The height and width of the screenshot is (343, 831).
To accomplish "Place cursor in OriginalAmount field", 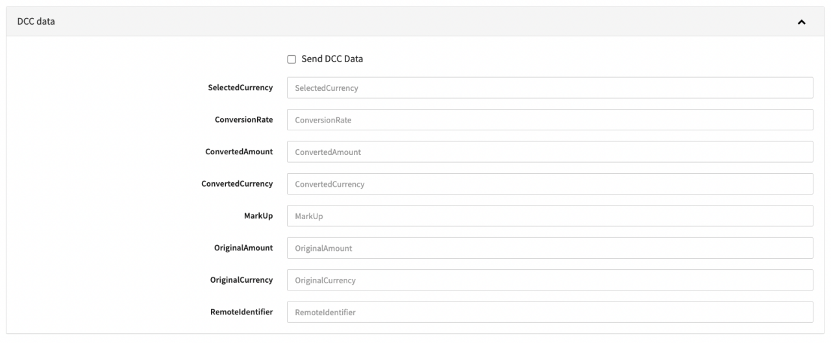I will coord(549,248).
